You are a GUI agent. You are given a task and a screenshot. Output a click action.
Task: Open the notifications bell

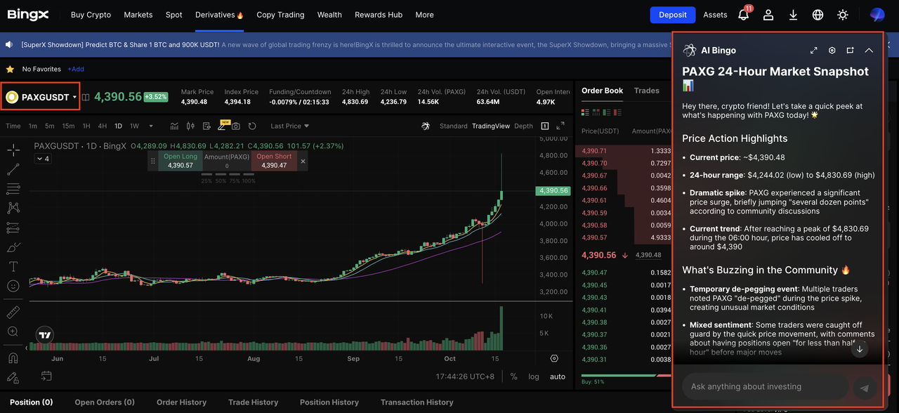(x=743, y=15)
